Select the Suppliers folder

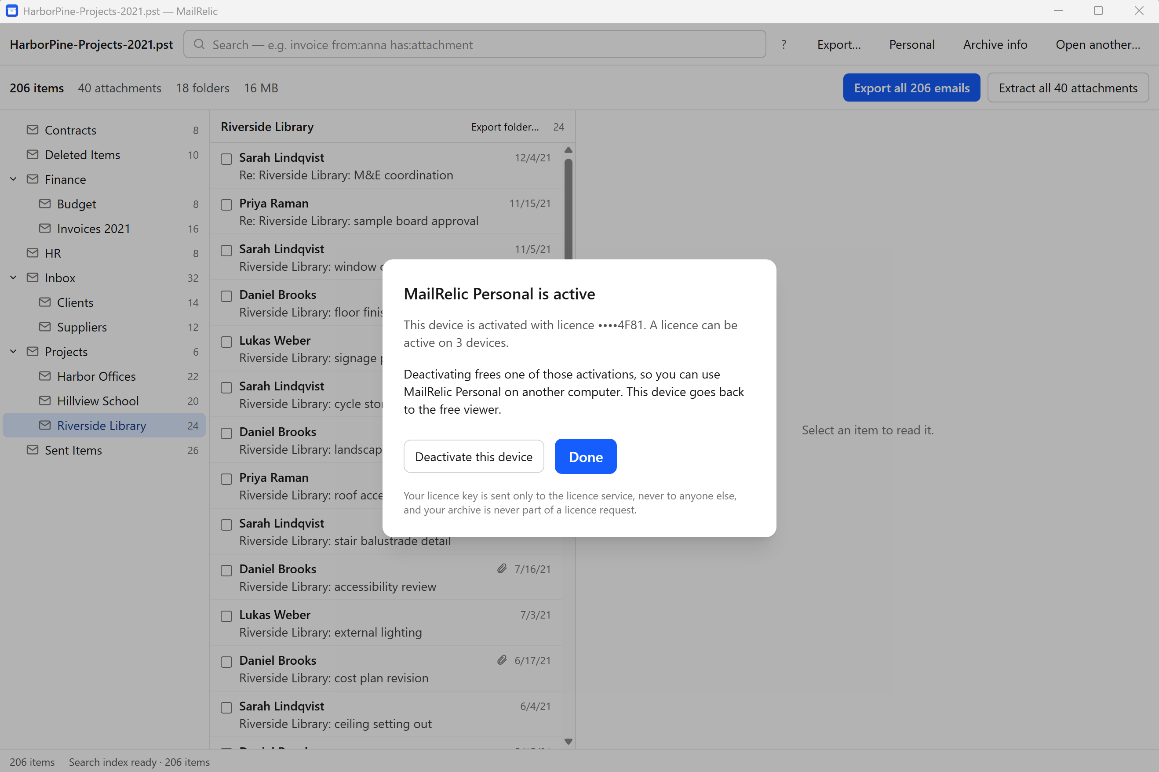coord(104,327)
